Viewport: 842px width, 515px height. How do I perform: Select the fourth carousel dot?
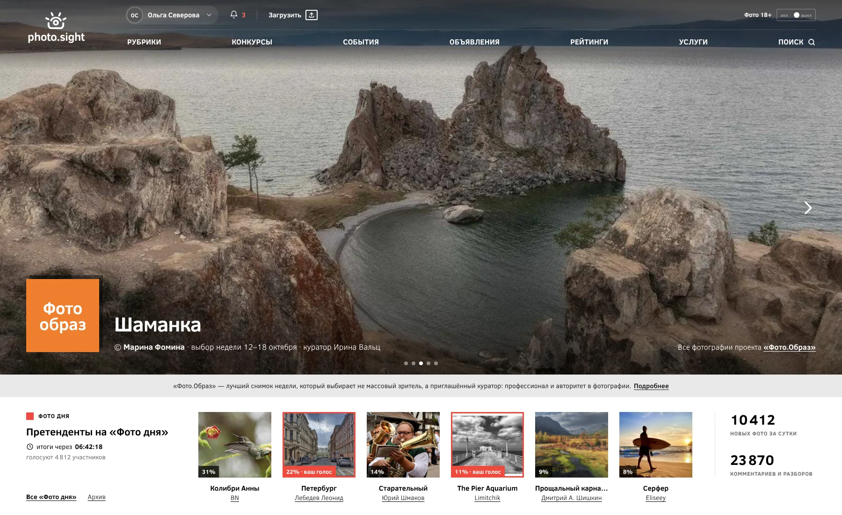click(428, 363)
